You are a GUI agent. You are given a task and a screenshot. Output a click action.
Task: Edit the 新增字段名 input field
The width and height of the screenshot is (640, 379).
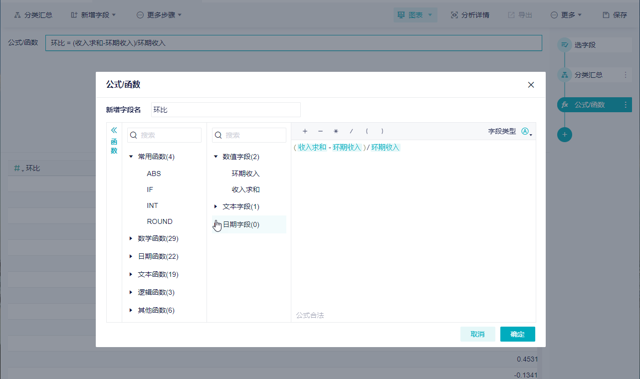(x=225, y=110)
